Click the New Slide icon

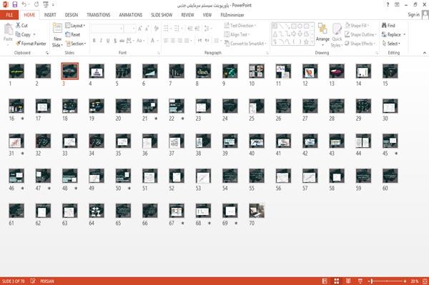point(57,29)
